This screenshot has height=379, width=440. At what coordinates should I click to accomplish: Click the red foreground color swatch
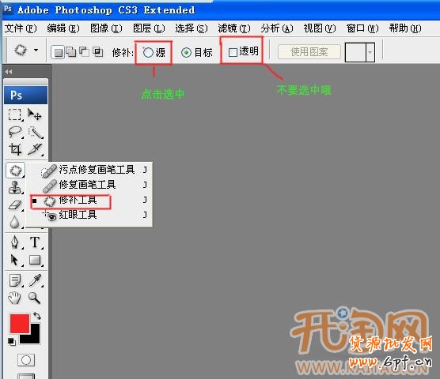pos(20,323)
